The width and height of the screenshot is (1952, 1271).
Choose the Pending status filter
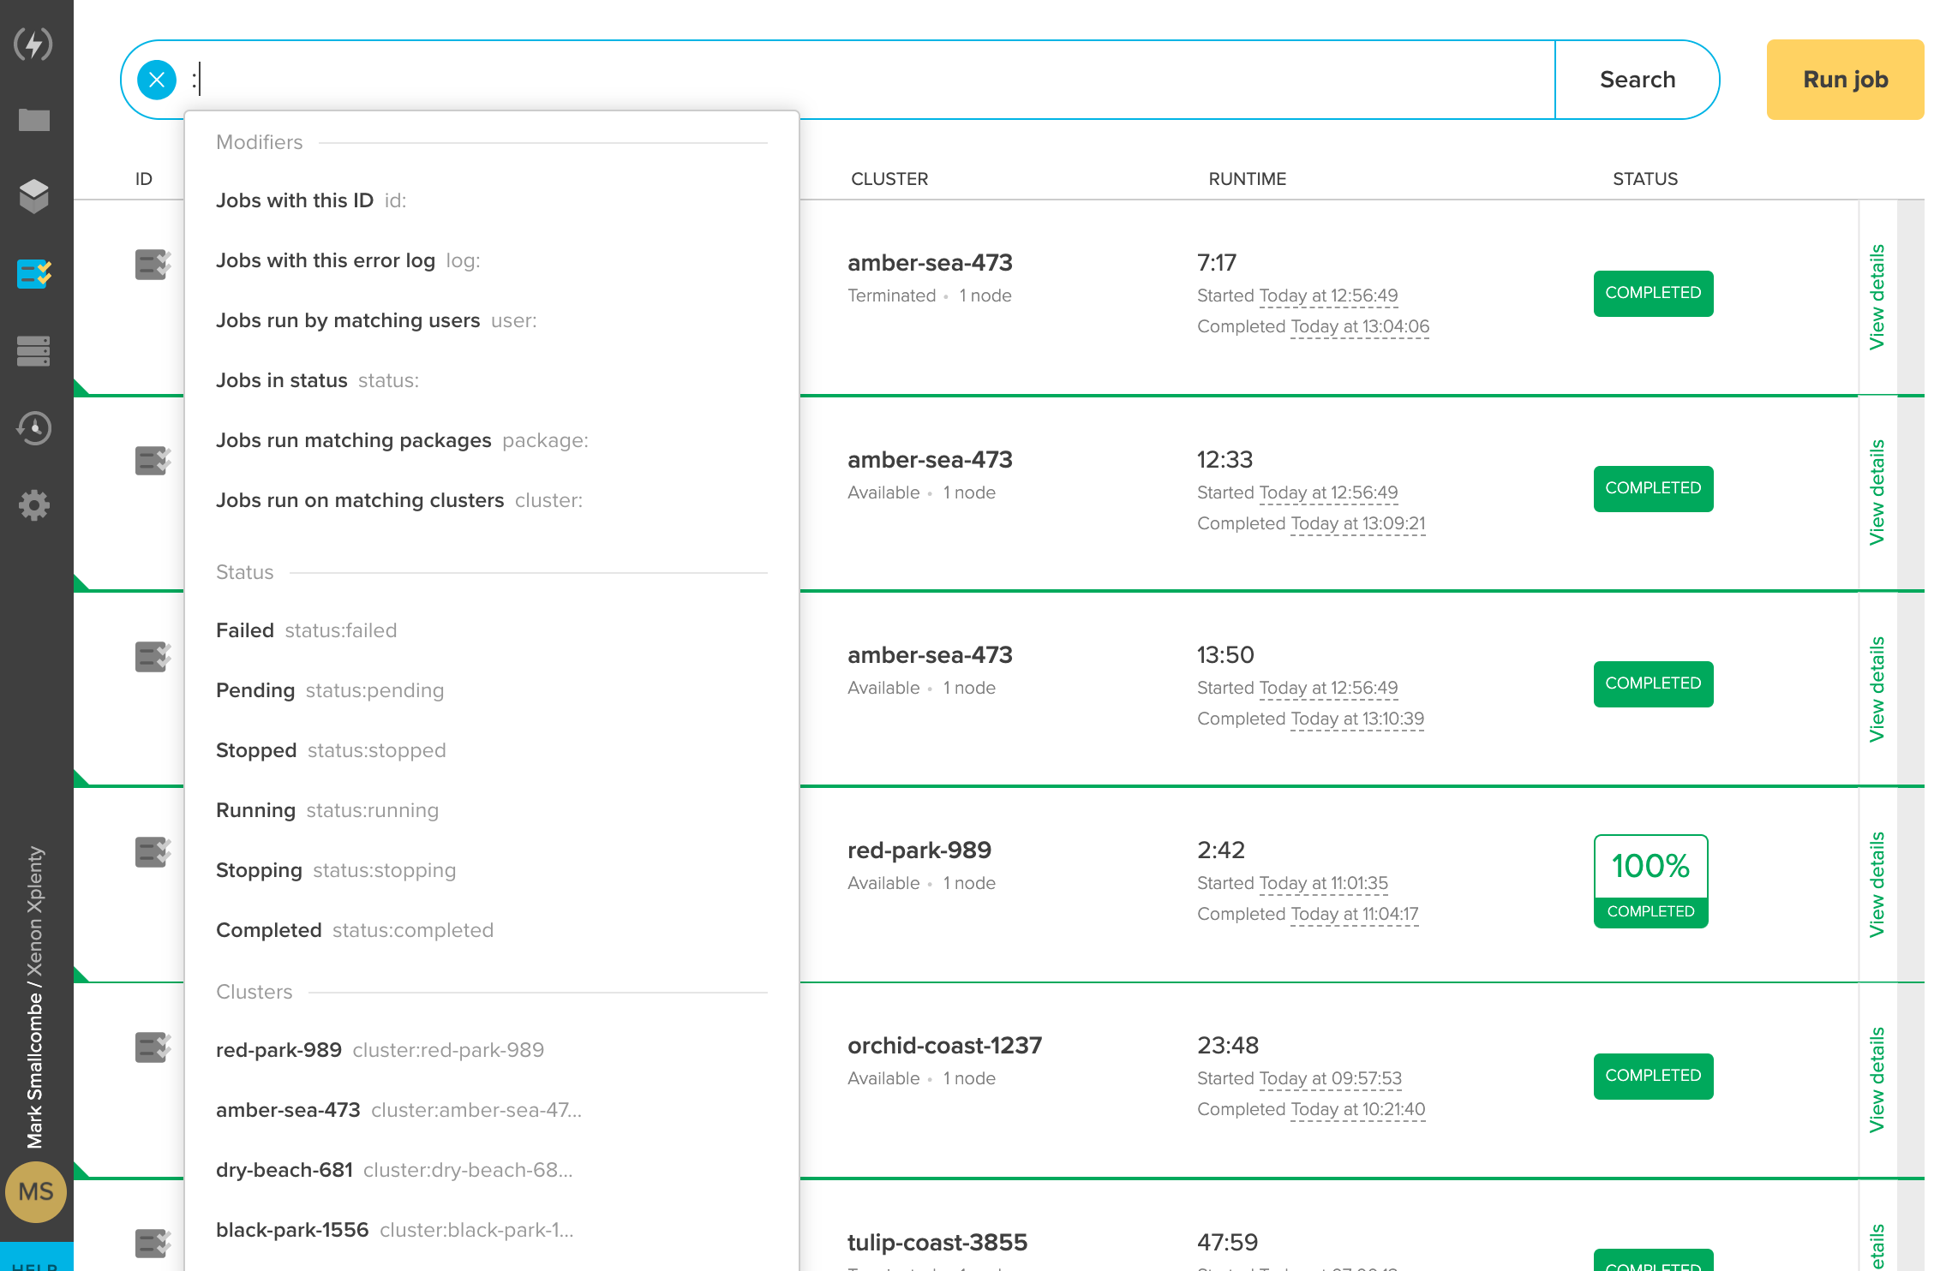click(x=492, y=690)
